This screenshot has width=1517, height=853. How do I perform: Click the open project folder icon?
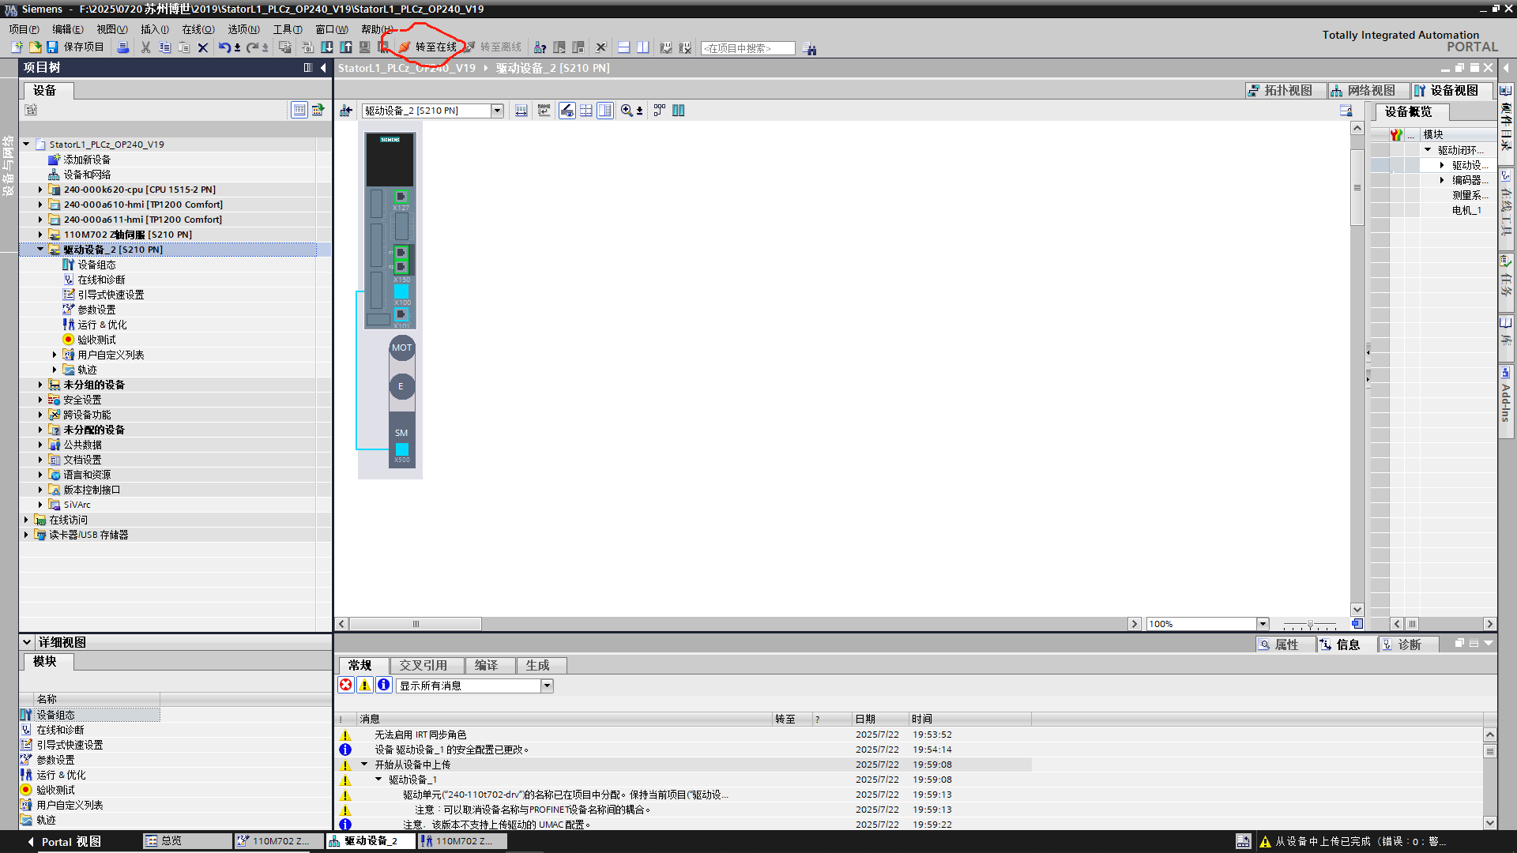click(x=35, y=47)
